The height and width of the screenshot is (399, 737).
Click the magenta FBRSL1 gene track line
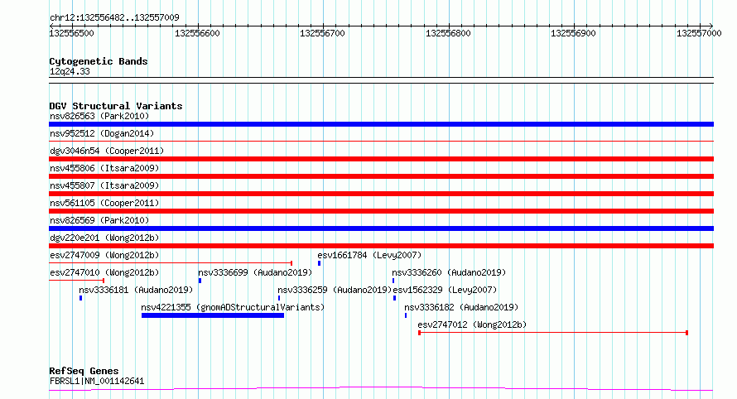[381, 388]
